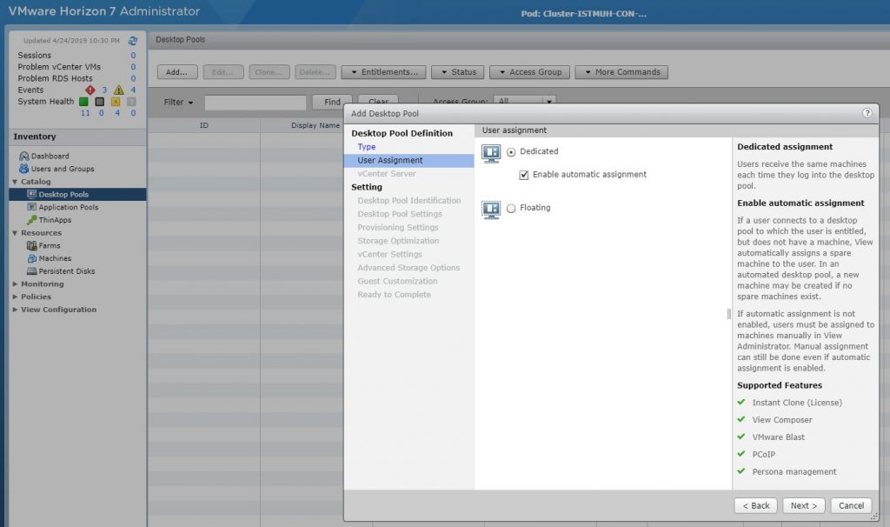The image size is (890, 527).
Task: Open Users and Groups in Inventory
Action: pos(63,169)
